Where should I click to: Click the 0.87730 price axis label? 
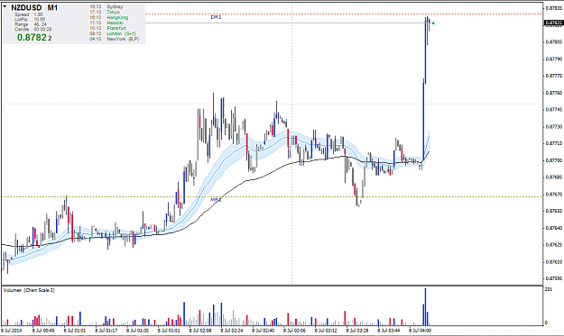(x=553, y=127)
